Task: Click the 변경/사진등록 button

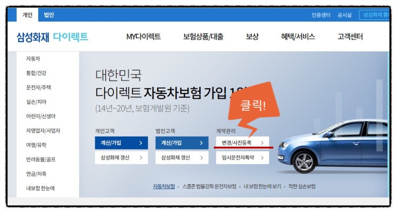Action: tap(242, 143)
